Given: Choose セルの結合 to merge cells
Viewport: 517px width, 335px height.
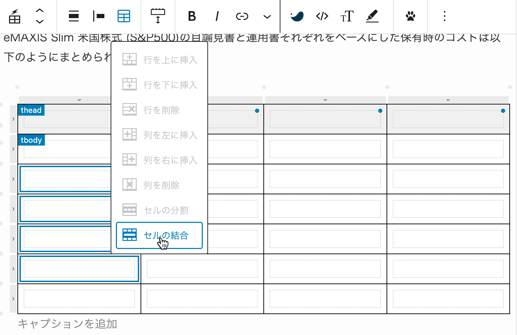Looking at the screenshot, I should click(x=159, y=235).
